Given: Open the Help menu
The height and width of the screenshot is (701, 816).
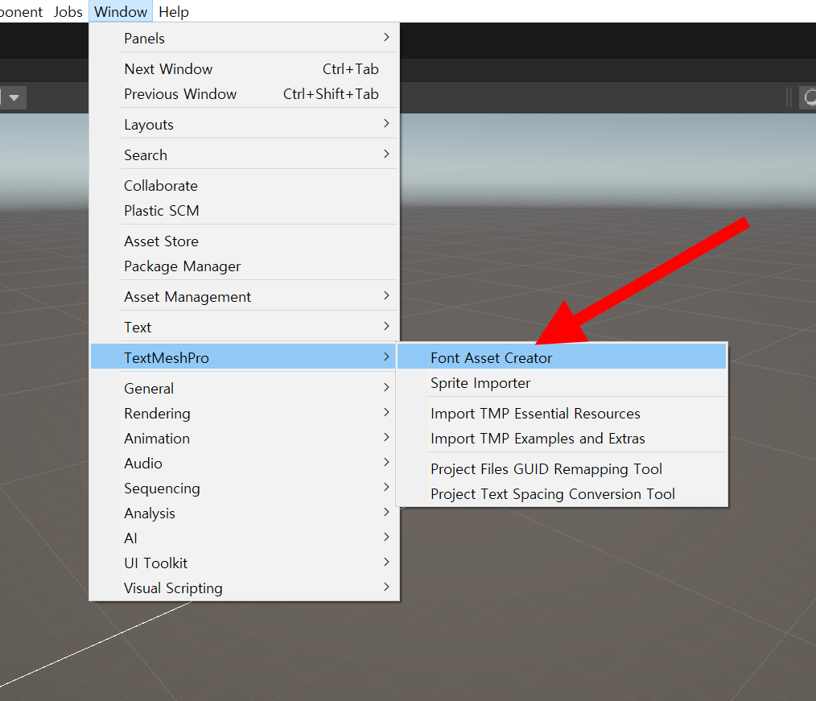Looking at the screenshot, I should 173,11.
